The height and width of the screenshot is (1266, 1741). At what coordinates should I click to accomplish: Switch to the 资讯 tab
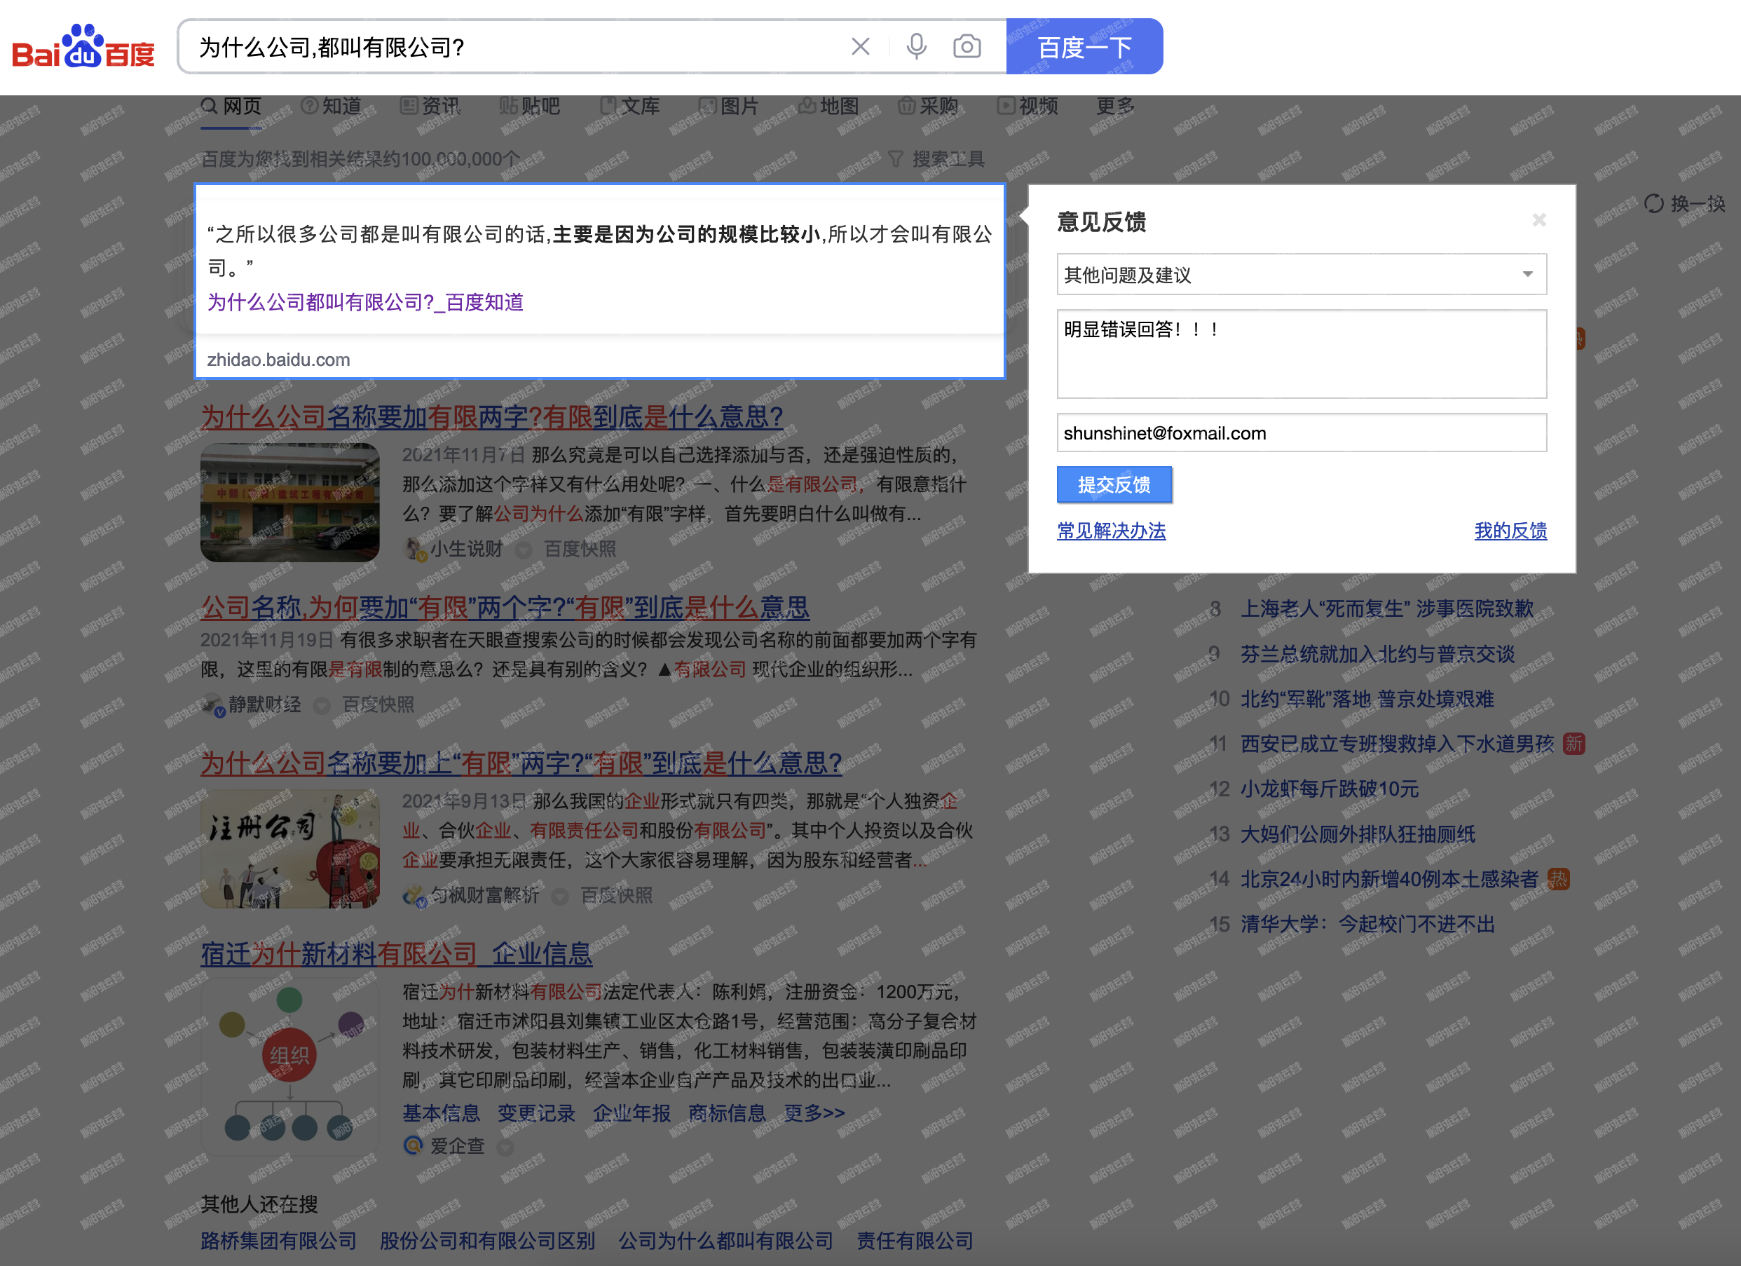(x=430, y=106)
